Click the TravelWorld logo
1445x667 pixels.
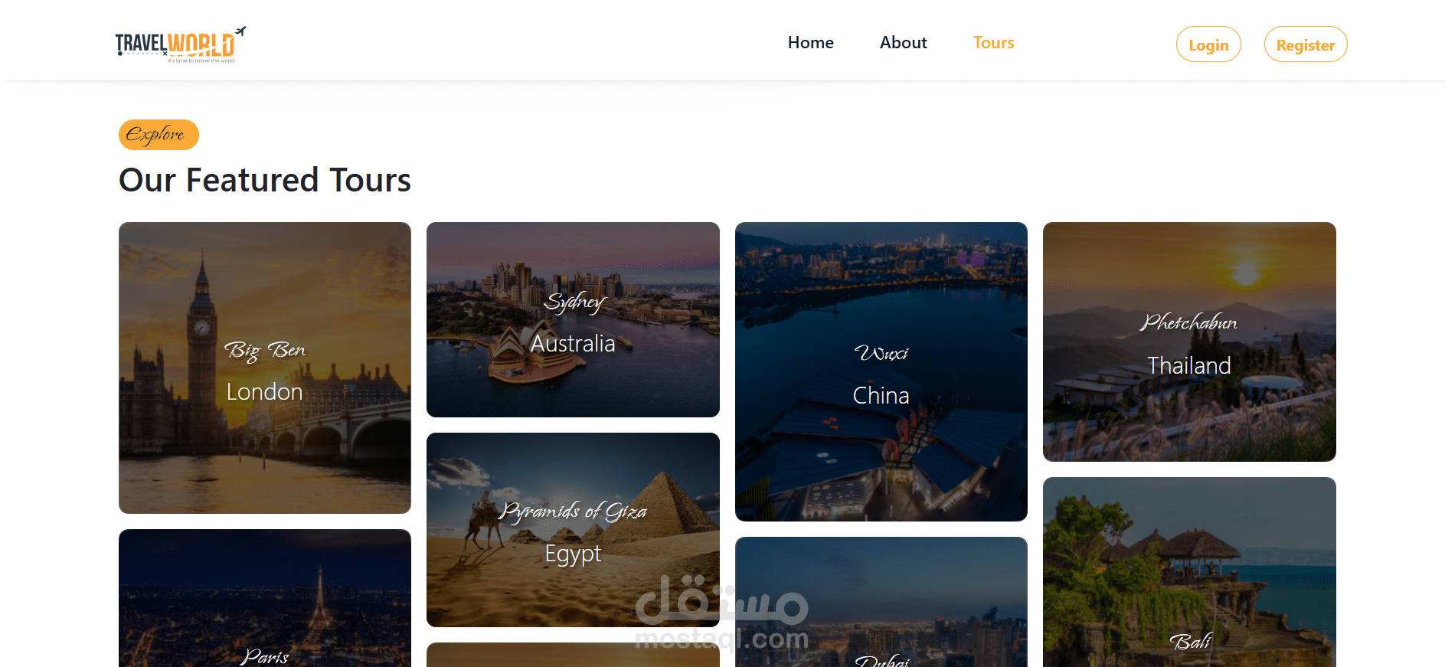(x=181, y=44)
